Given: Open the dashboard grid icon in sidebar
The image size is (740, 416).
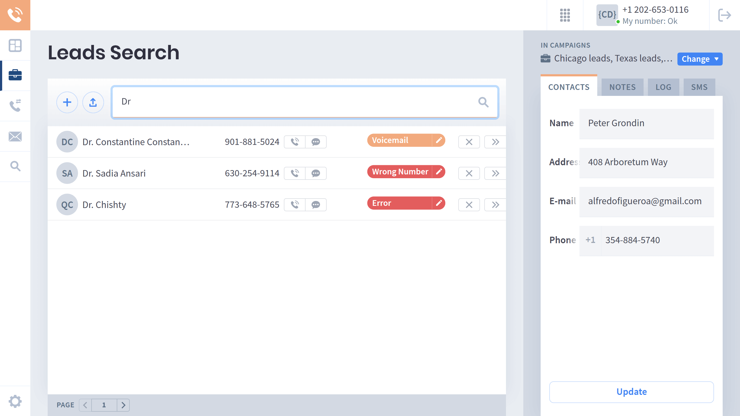Looking at the screenshot, I should pos(15,45).
